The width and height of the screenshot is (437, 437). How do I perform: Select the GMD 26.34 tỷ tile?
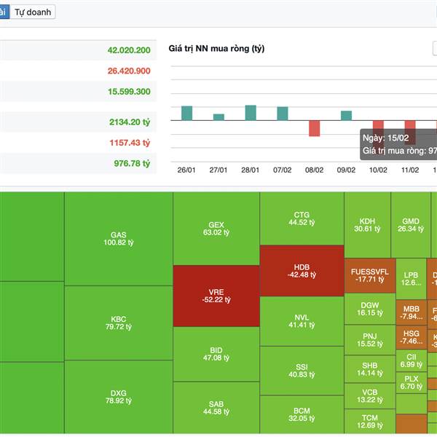pos(411,225)
